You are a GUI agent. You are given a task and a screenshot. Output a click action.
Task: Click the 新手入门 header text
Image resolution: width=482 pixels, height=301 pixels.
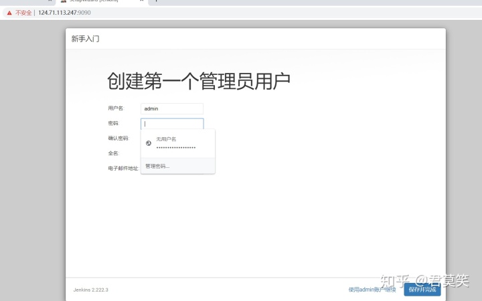85,39
